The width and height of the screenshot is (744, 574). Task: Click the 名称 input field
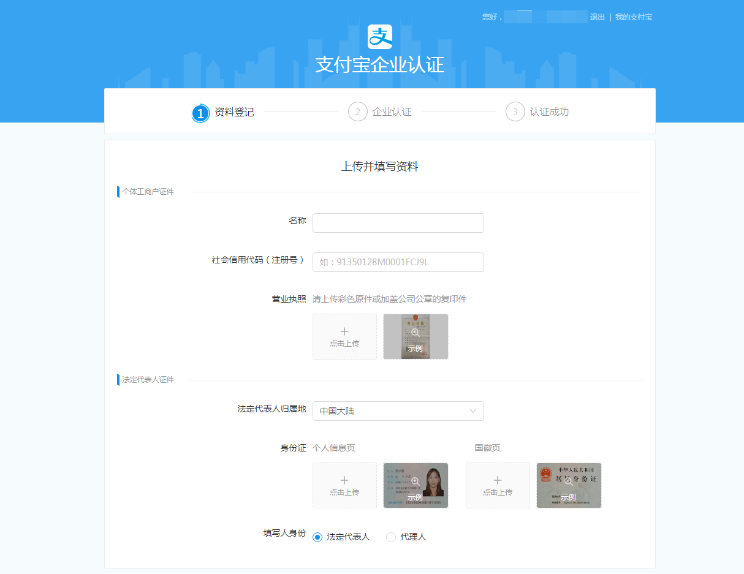(x=398, y=223)
